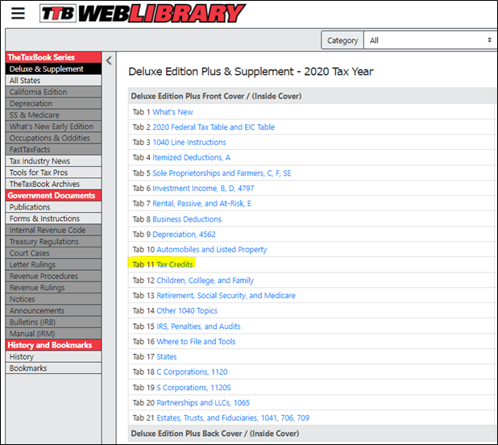The height and width of the screenshot is (445, 498).
Task: Open 1040 Line Instructions link
Action: tap(189, 143)
